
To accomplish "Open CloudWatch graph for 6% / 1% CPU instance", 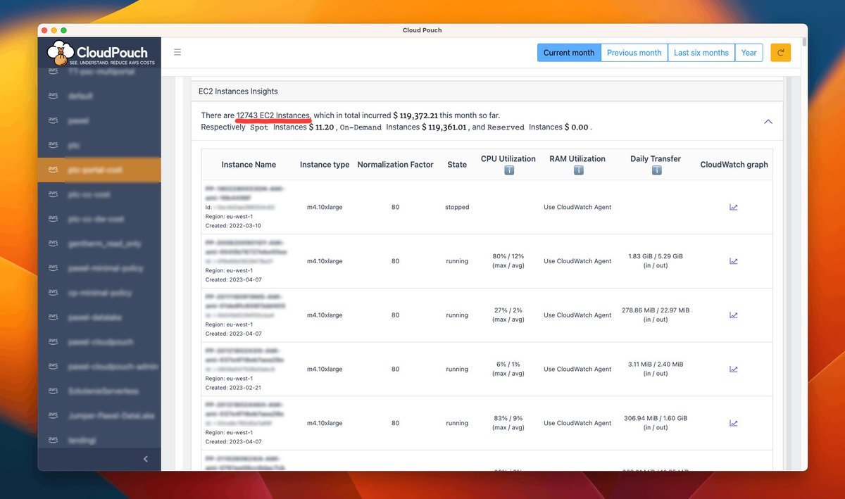I will pos(734,369).
